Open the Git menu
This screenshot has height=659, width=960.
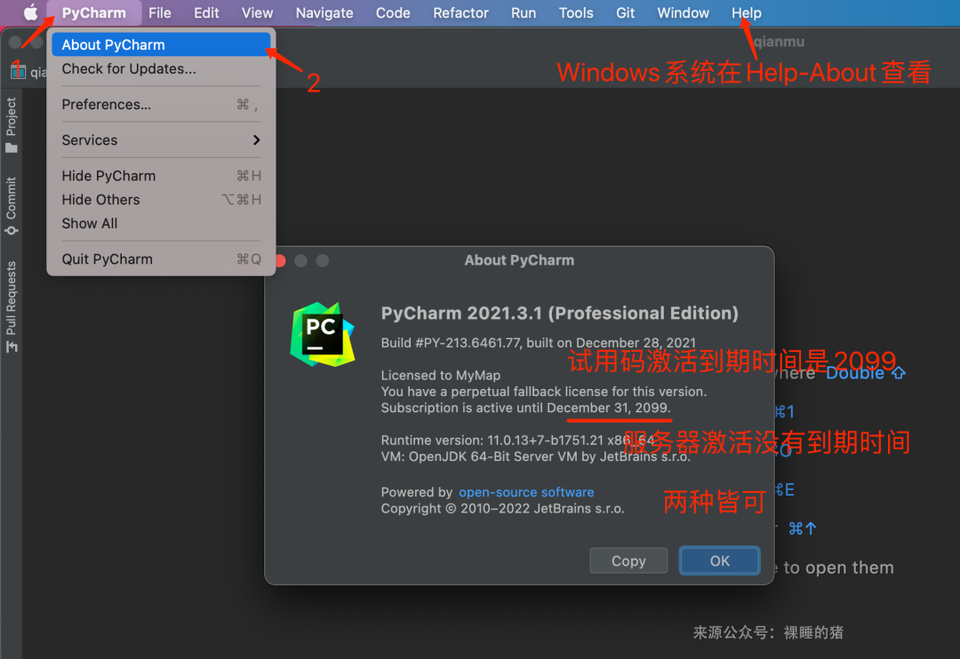pyautogui.click(x=625, y=12)
